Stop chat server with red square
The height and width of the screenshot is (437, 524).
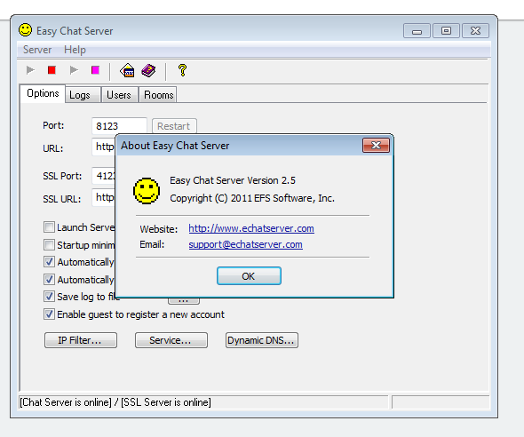[52, 70]
